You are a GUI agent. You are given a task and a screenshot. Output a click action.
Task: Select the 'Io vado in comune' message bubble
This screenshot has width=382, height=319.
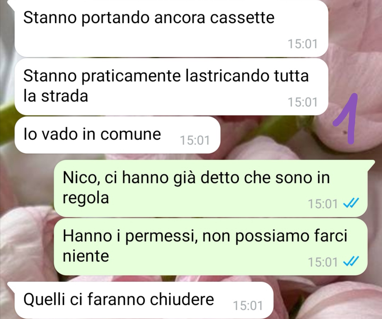point(117,135)
